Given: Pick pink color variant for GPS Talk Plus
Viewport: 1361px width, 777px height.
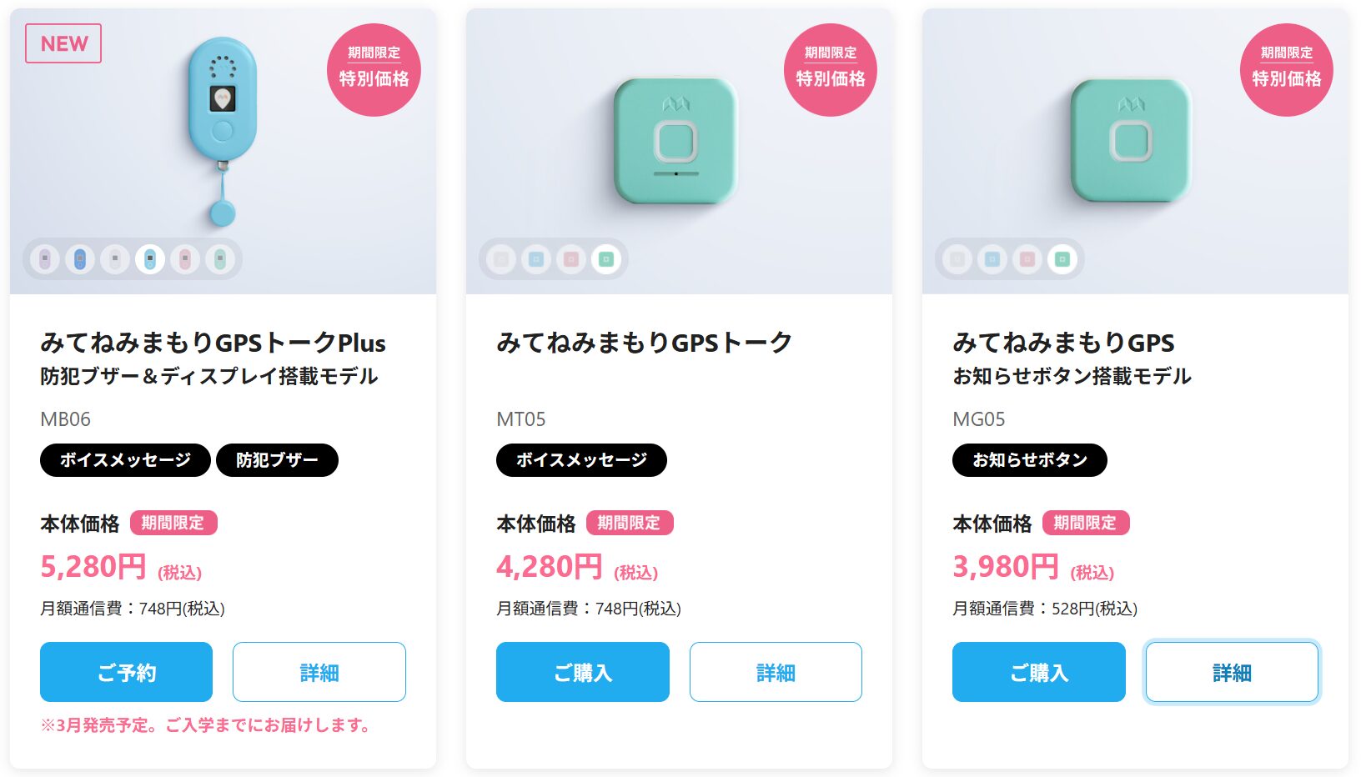Looking at the screenshot, I should tap(185, 259).
